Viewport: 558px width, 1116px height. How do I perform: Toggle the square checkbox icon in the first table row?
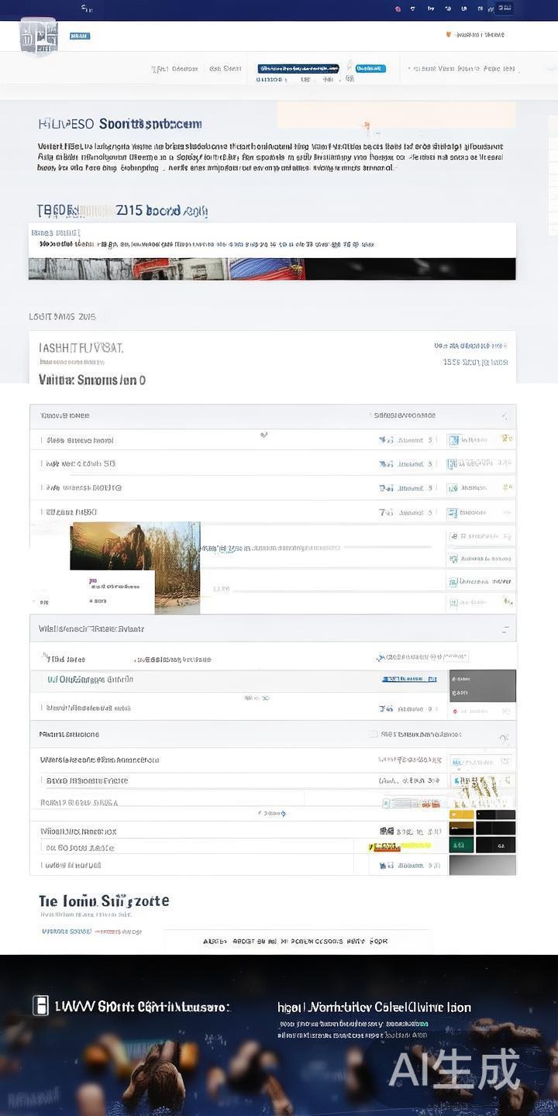tap(454, 440)
